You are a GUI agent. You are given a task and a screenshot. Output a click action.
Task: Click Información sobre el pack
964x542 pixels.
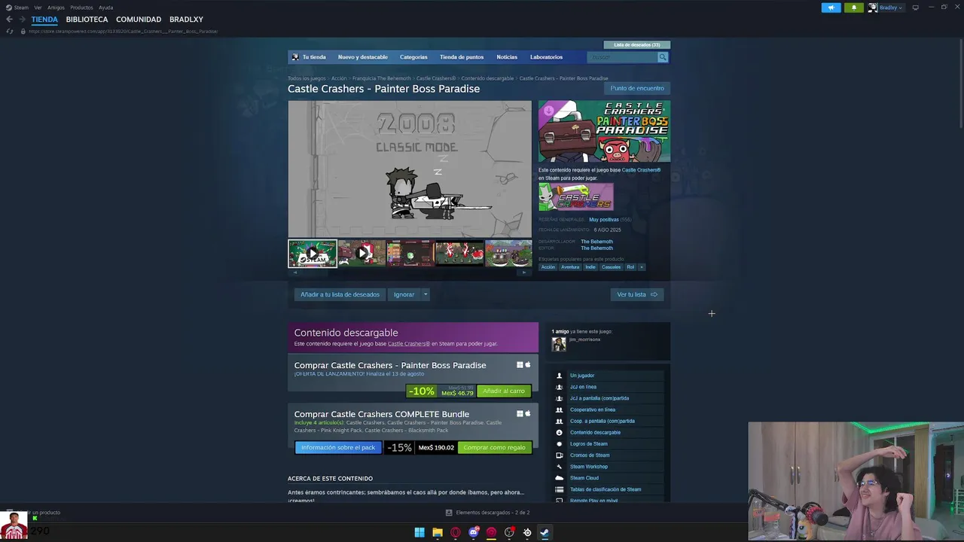click(338, 447)
